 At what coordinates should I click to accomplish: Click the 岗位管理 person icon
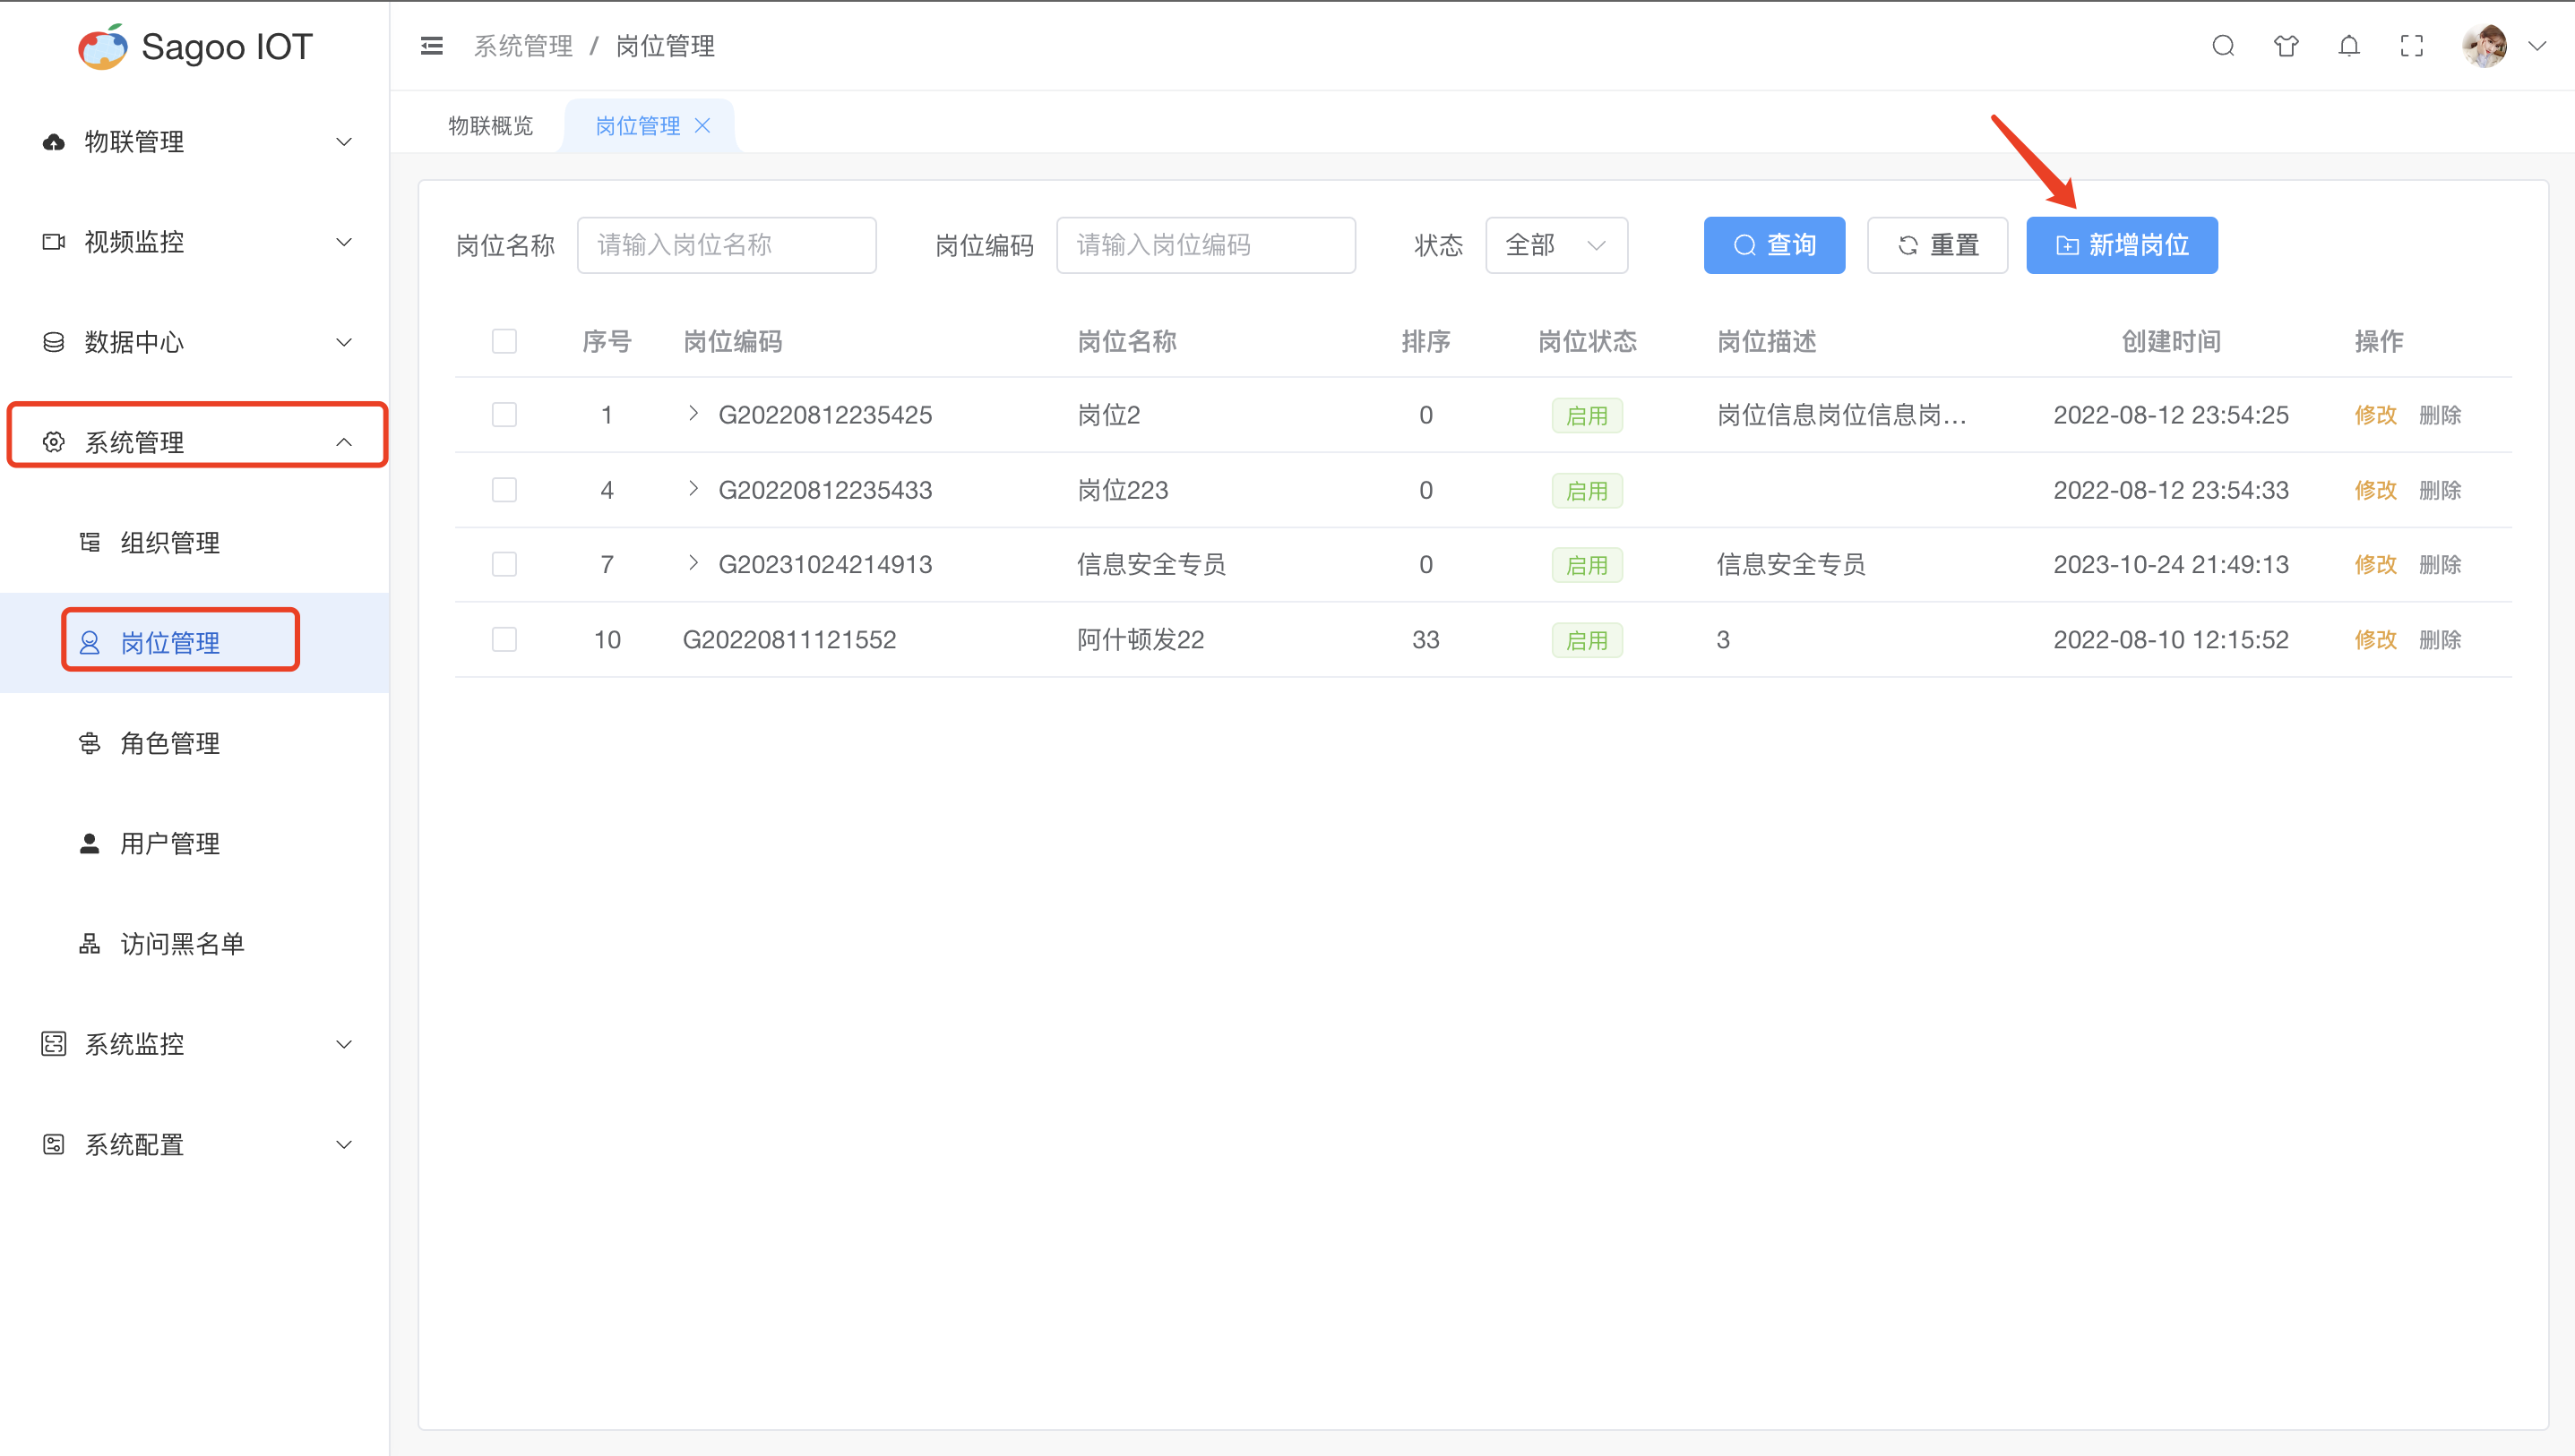tap(90, 642)
